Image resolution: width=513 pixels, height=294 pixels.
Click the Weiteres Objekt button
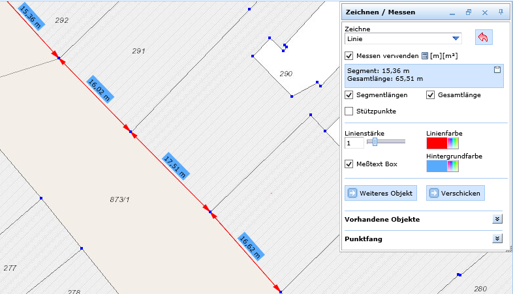coord(381,193)
